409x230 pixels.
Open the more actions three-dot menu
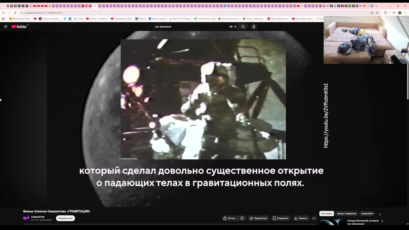click(314, 218)
